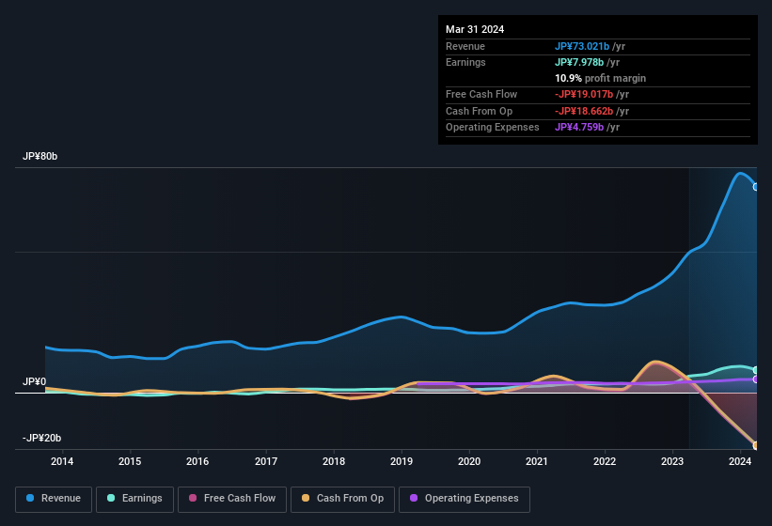Select the 2022 x-axis label
The height and width of the screenshot is (526, 772).
pos(605,461)
